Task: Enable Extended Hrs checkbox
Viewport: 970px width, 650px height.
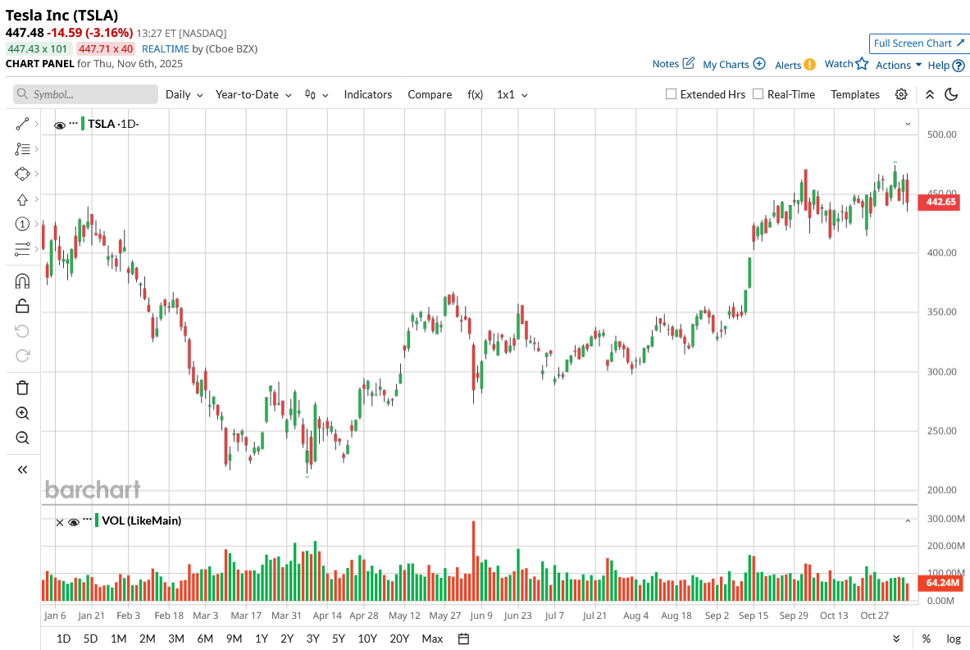Action: coord(671,94)
